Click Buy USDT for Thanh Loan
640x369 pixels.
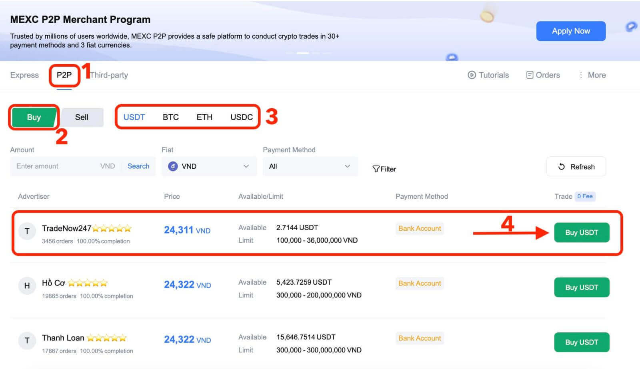(582, 342)
